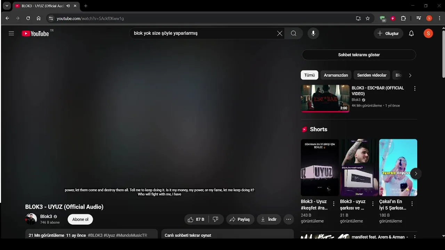Select the Aramanızdan filter chip
This screenshot has height=250, width=445.
click(x=336, y=75)
